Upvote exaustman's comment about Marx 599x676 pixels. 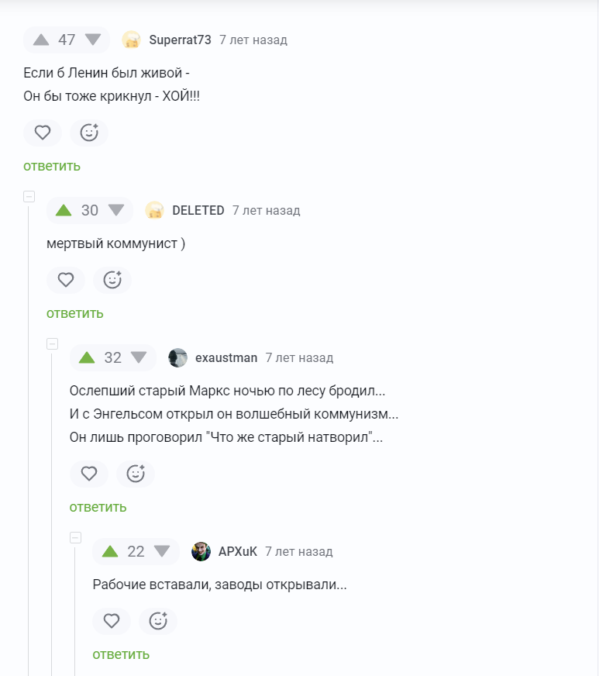tap(87, 357)
